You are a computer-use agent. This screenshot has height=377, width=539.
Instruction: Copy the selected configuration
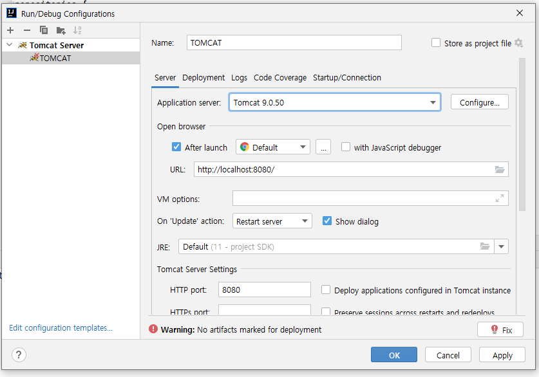(44, 30)
